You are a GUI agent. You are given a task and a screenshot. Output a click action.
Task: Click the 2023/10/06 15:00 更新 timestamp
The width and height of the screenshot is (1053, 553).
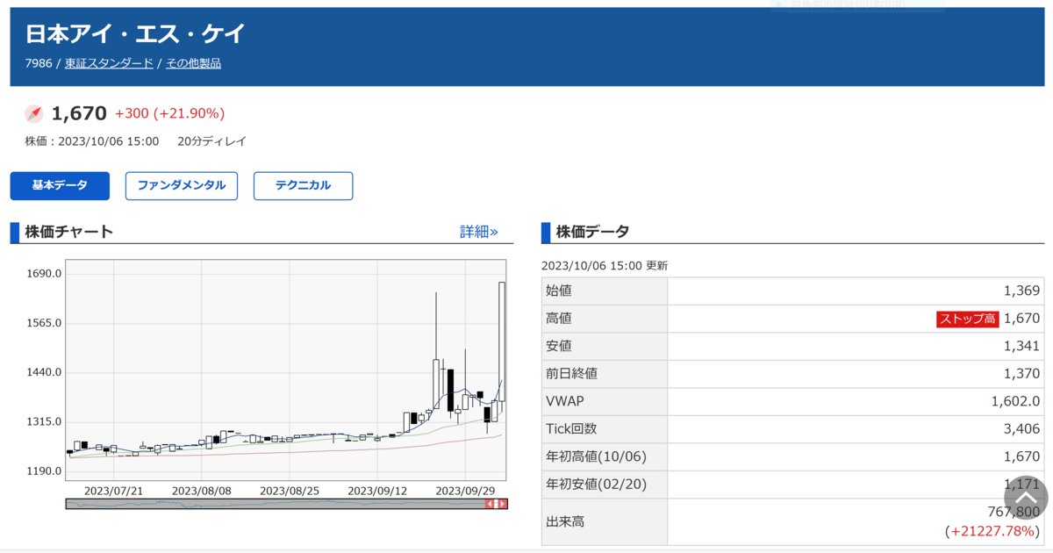click(x=605, y=265)
